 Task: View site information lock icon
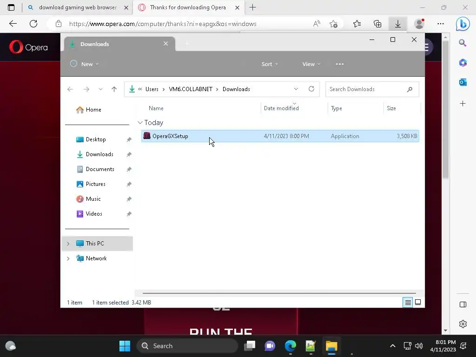tap(59, 24)
